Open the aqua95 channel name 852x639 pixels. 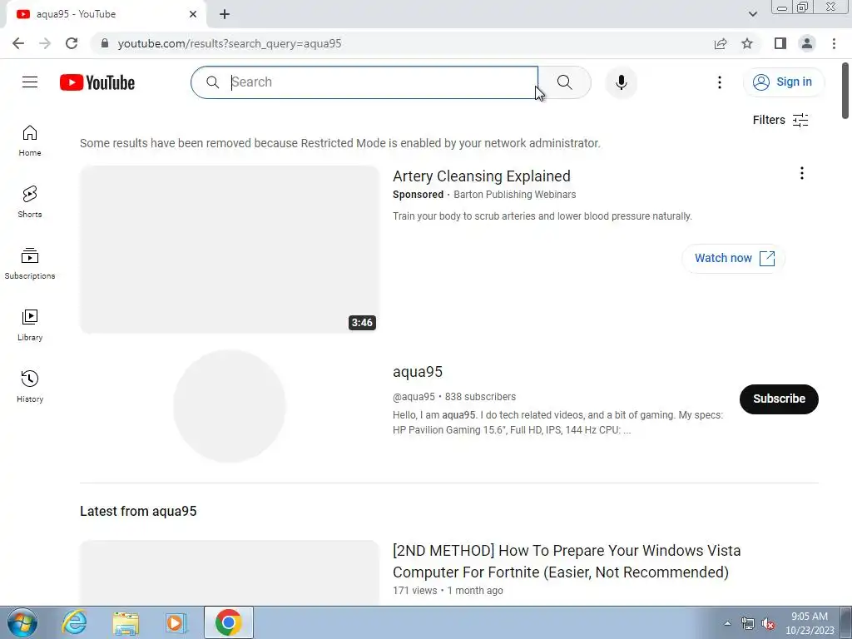418,372
